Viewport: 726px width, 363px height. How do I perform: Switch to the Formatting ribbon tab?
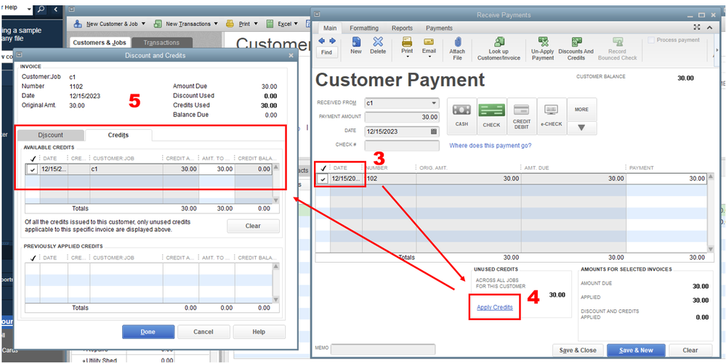(364, 28)
